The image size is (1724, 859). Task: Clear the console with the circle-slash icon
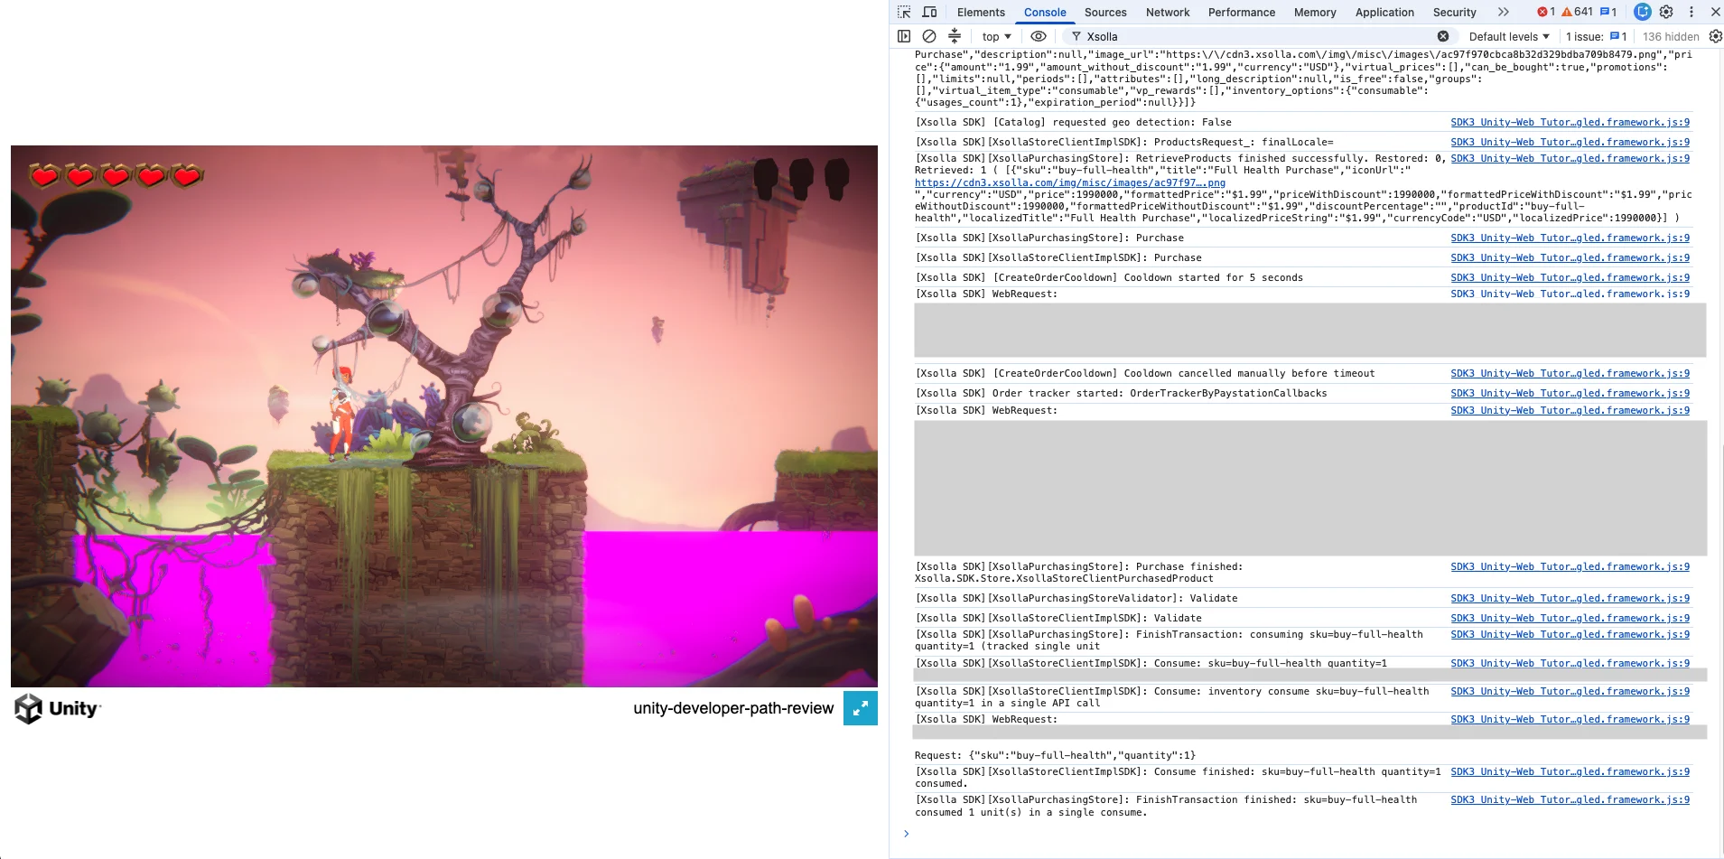coord(929,36)
